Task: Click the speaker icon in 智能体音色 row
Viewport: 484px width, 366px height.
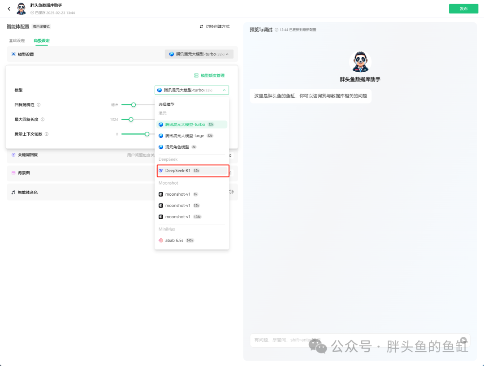Action: tap(231, 192)
